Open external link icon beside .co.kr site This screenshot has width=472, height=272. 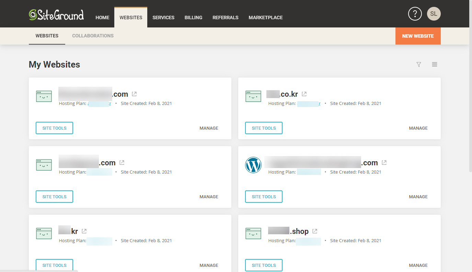[x=304, y=94]
